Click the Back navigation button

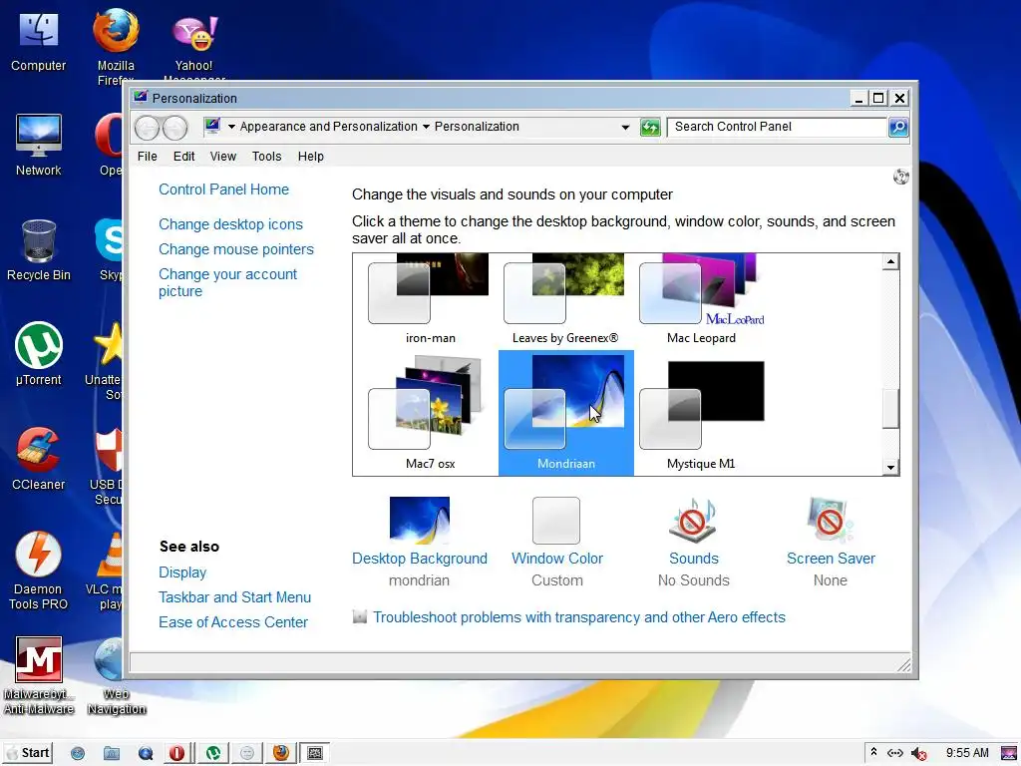click(x=148, y=128)
